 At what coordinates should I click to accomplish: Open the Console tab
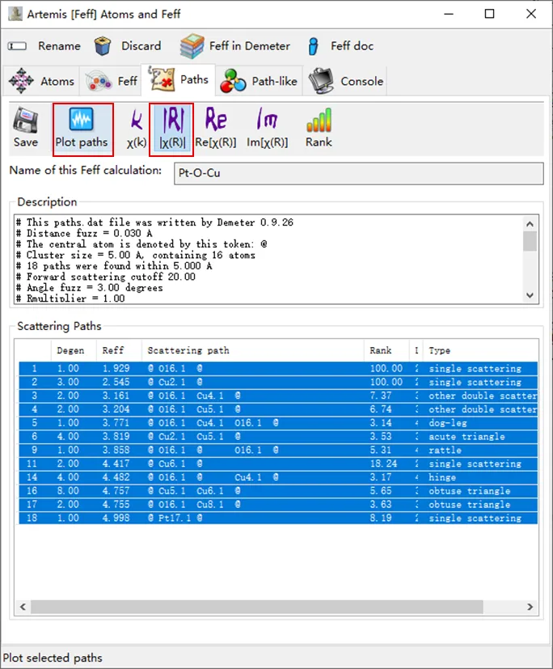346,81
